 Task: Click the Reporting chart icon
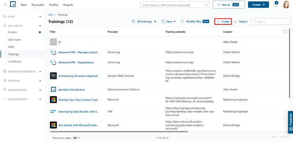point(5,81)
